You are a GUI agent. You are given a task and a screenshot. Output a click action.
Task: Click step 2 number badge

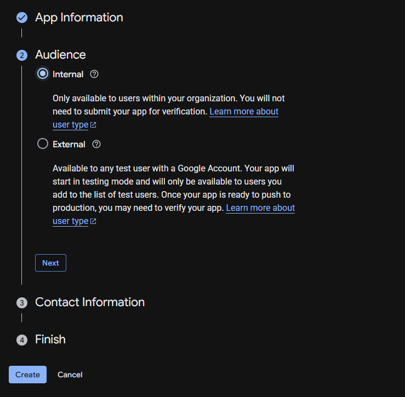(x=22, y=55)
